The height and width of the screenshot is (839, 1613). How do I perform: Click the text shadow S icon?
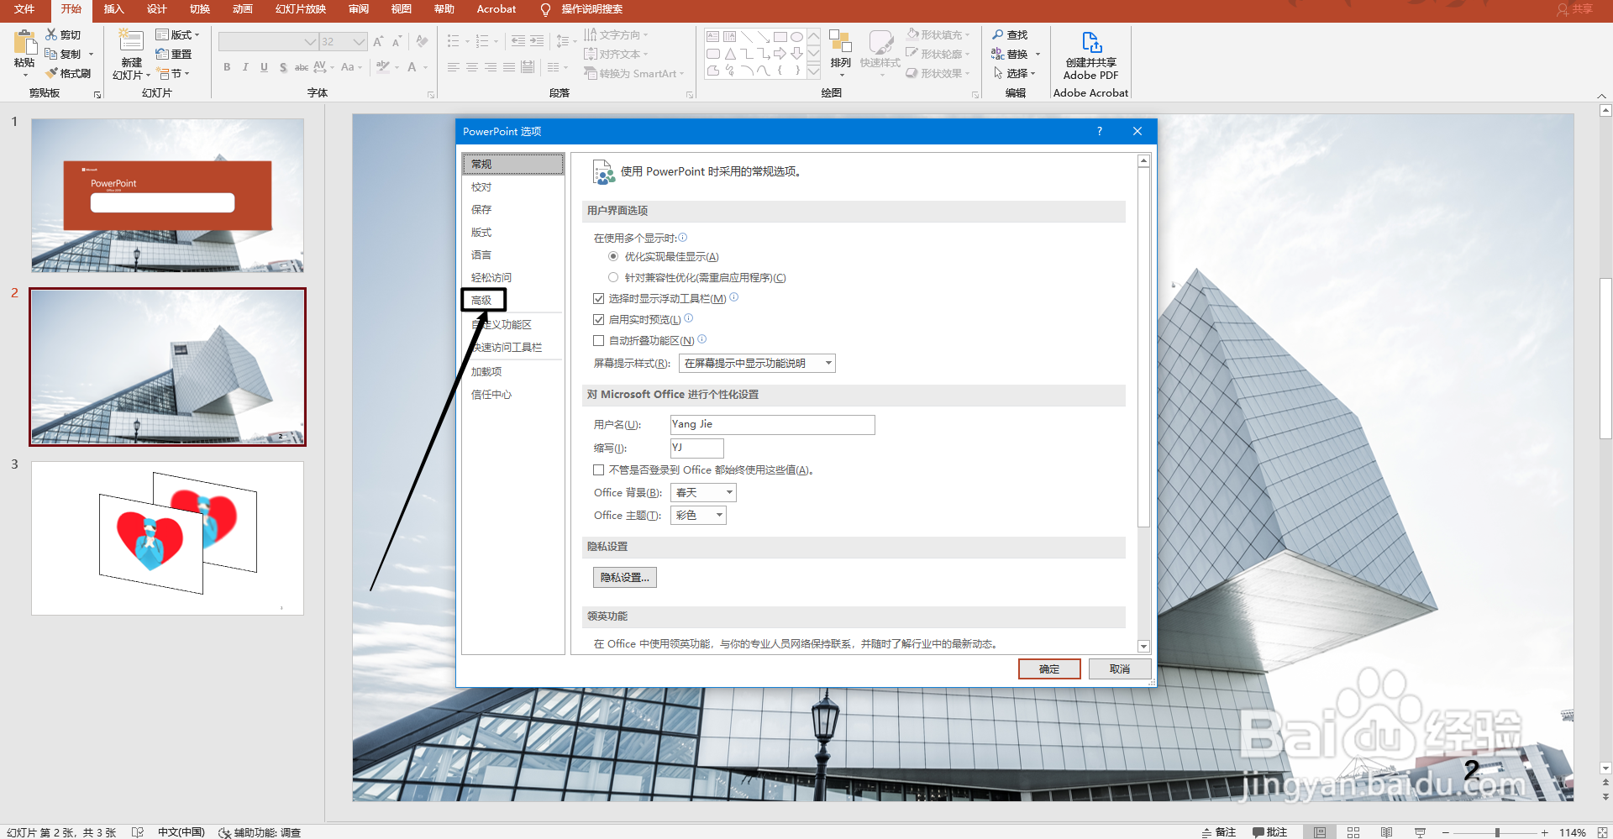(x=283, y=67)
